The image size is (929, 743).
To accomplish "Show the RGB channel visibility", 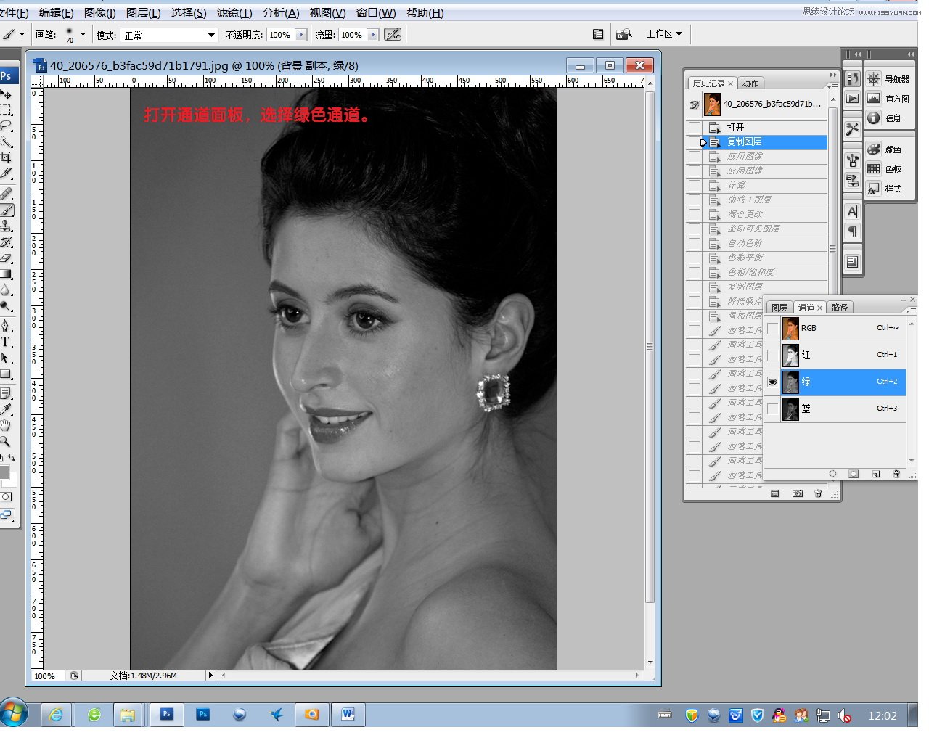I will click(x=772, y=329).
